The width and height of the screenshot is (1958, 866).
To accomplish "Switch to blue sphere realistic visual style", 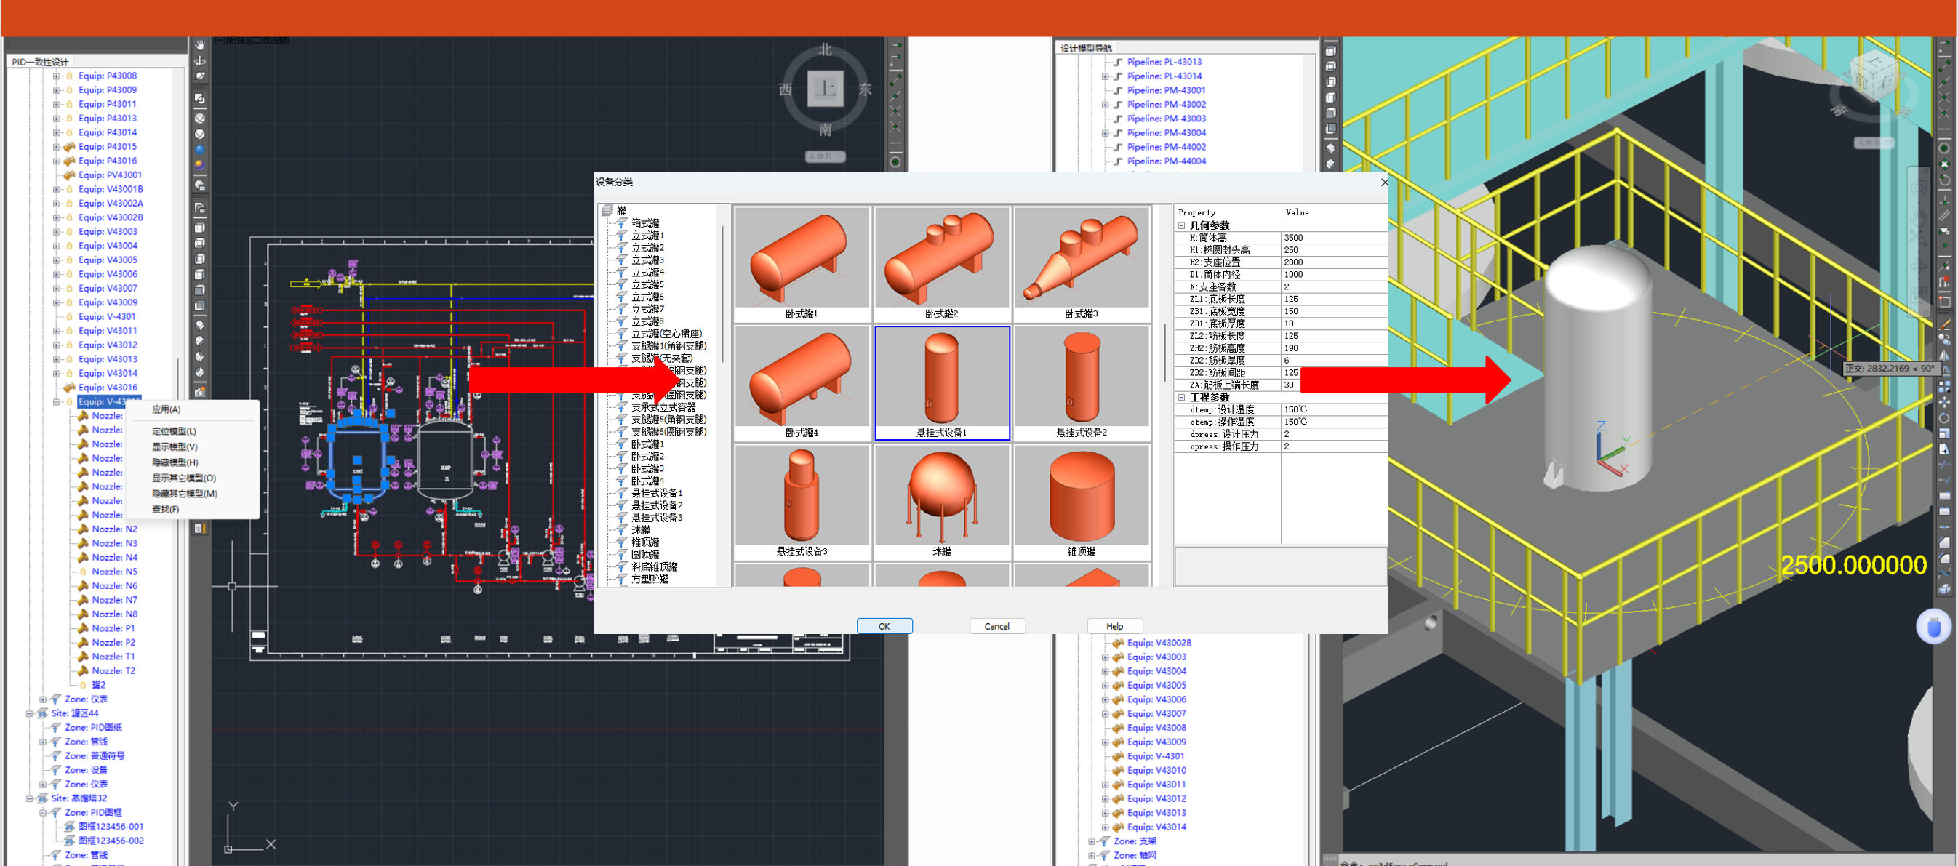I will coord(200,150).
